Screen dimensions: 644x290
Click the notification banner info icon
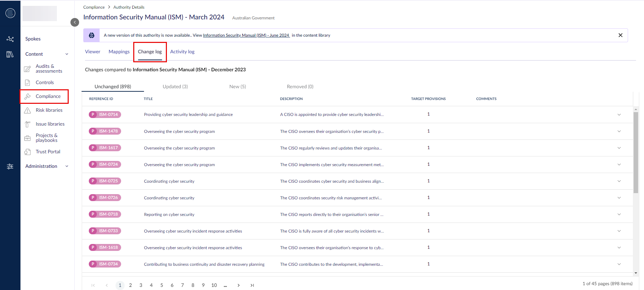click(92, 35)
